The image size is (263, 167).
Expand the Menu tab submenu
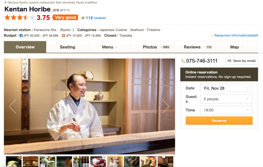point(110,47)
